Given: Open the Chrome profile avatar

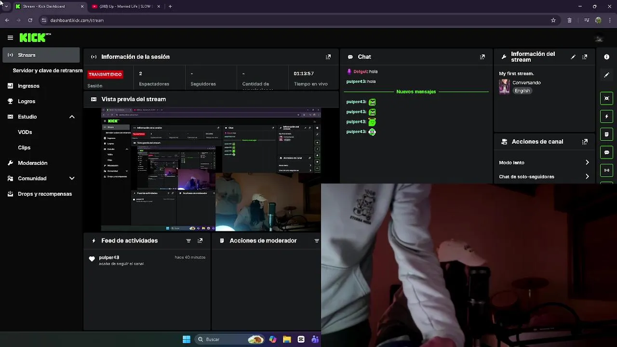Looking at the screenshot, I should click(598, 20).
